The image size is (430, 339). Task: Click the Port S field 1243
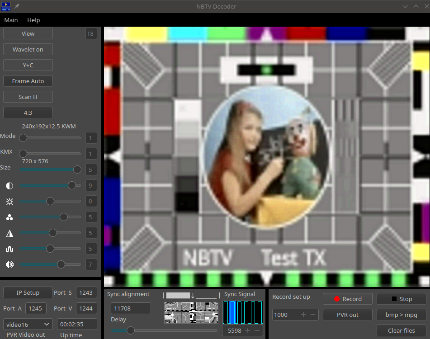[86, 293]
